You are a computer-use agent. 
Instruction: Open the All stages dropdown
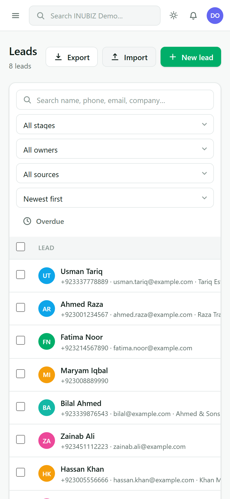tap(115, 124)
